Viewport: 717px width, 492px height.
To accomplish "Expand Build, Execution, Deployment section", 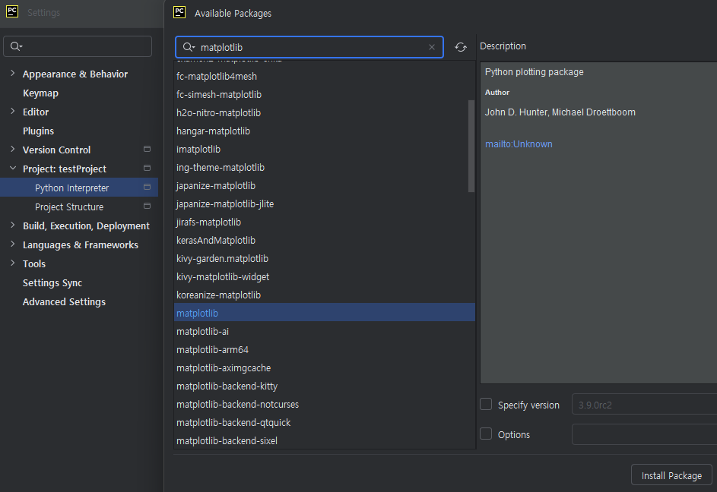I will 12,225.
